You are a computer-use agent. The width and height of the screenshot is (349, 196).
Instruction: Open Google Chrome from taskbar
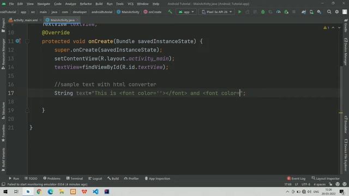(x=39, y=191)
